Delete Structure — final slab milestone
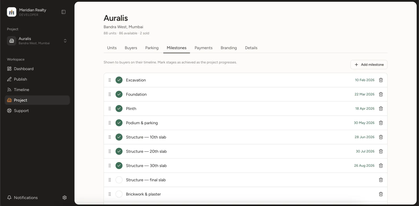419x206 pixels. (x=381, y=180)
